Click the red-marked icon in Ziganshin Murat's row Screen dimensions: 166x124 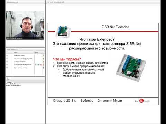coord(41,65)
